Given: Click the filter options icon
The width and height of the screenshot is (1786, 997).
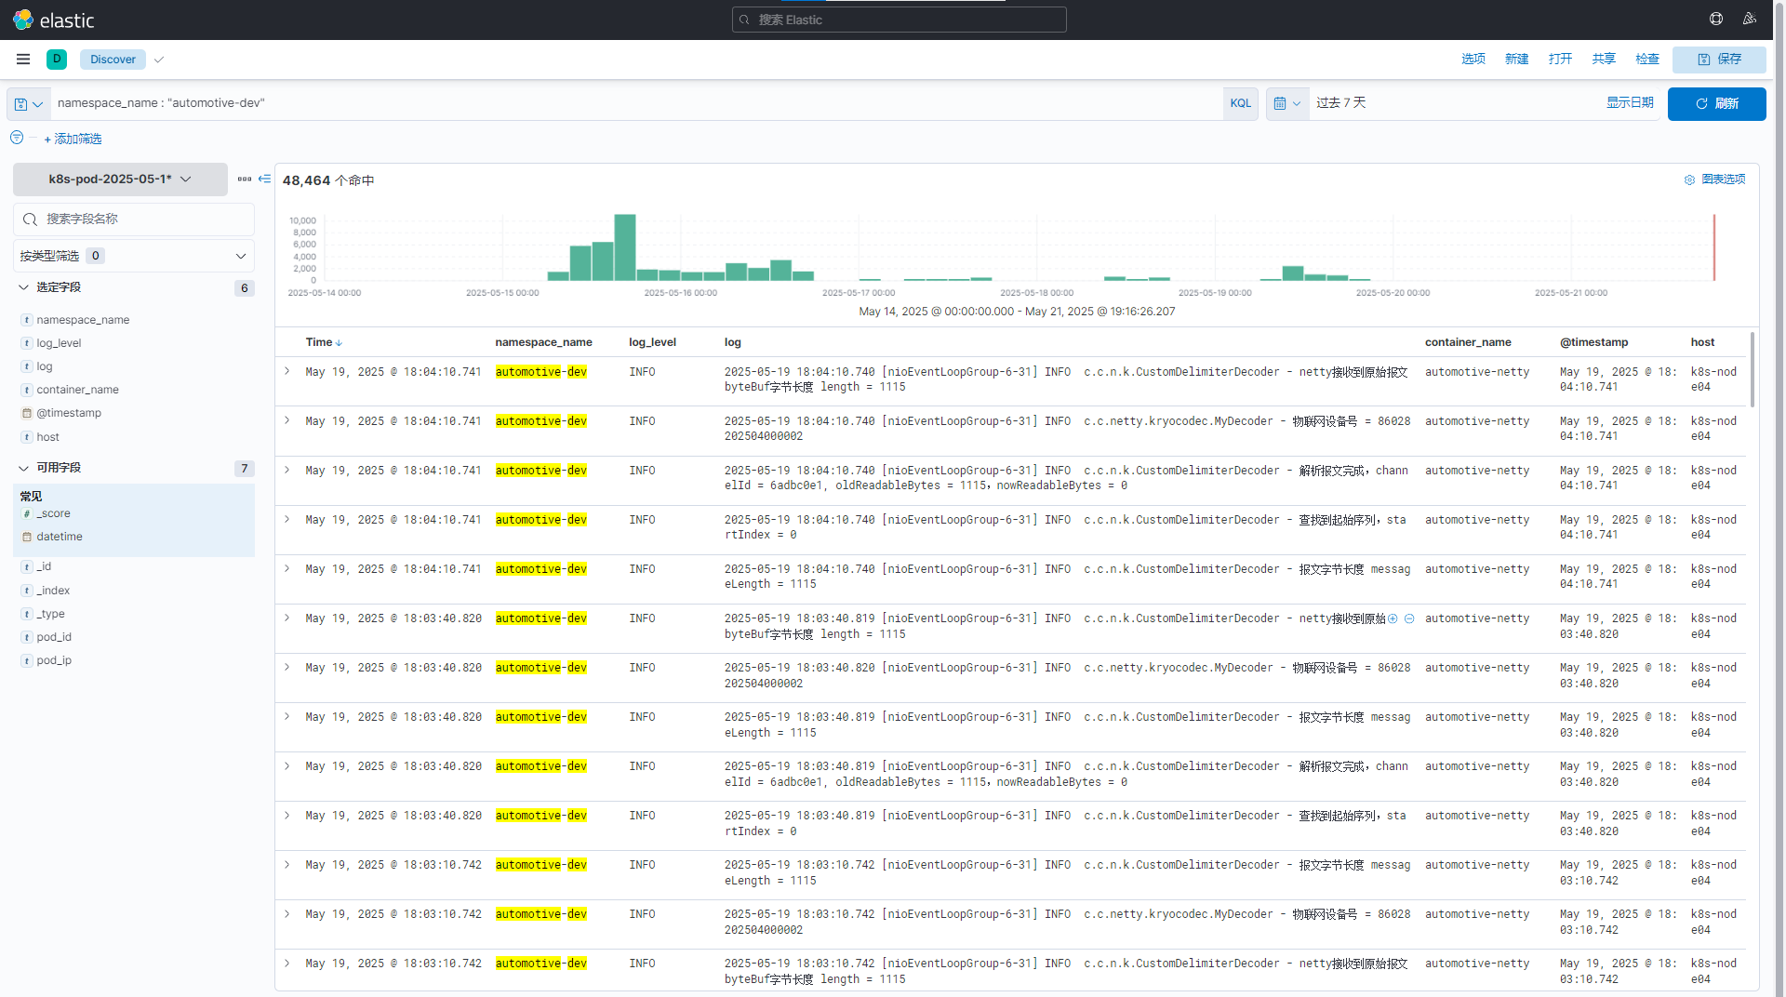Looking at the screenshot, I should click(17, 138).
